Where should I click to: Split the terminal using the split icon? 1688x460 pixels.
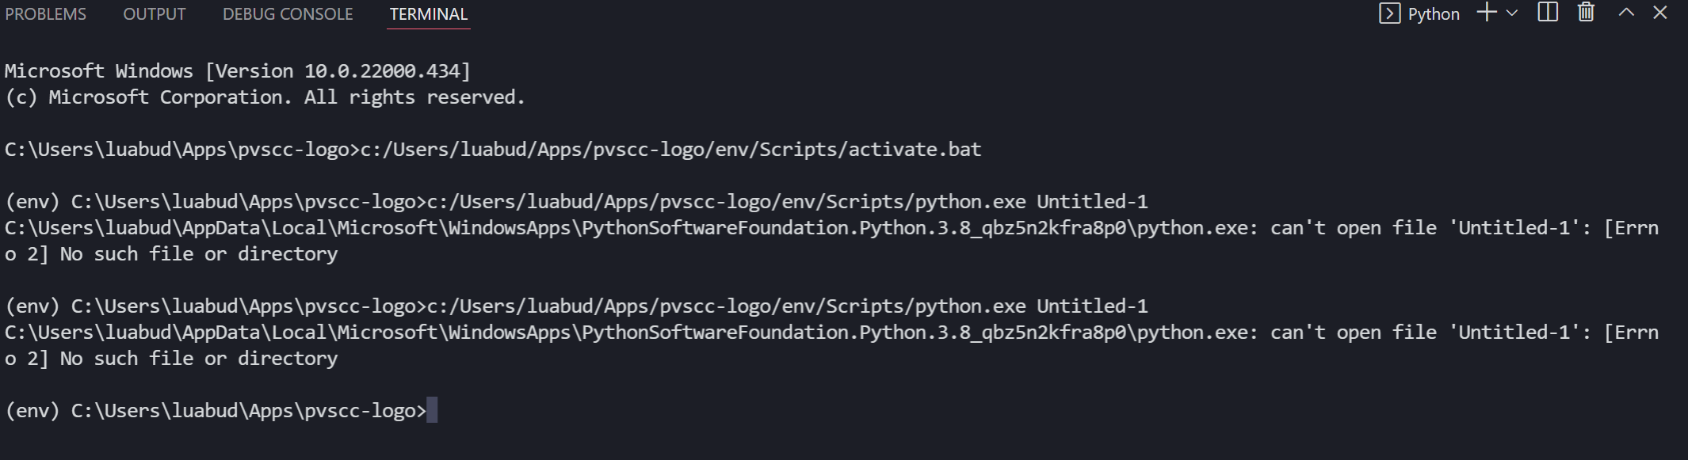point(1546,13)
